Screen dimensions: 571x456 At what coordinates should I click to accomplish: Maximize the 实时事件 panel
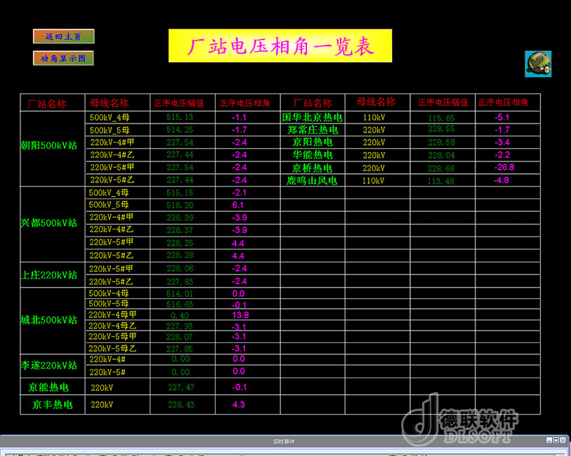tap(556, 441)
